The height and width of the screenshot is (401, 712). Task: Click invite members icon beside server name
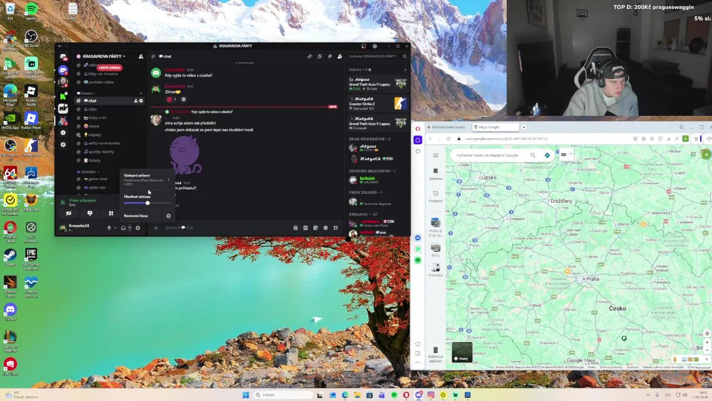(x=141, y=56)
